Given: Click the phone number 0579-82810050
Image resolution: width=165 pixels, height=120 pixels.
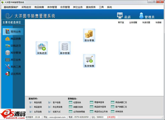Looking at the screenshot, I should [x=81, y=117].
